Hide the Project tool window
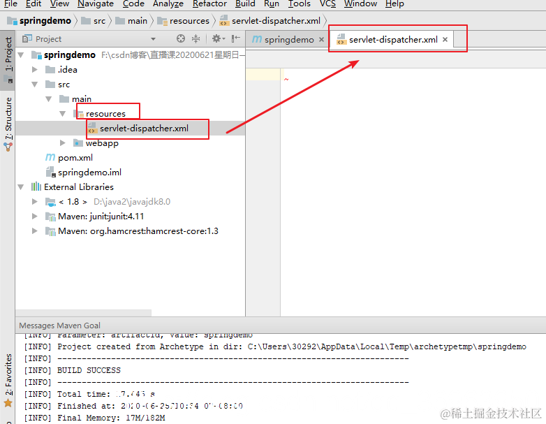The image size is (546, 424). tap(236, 38)
